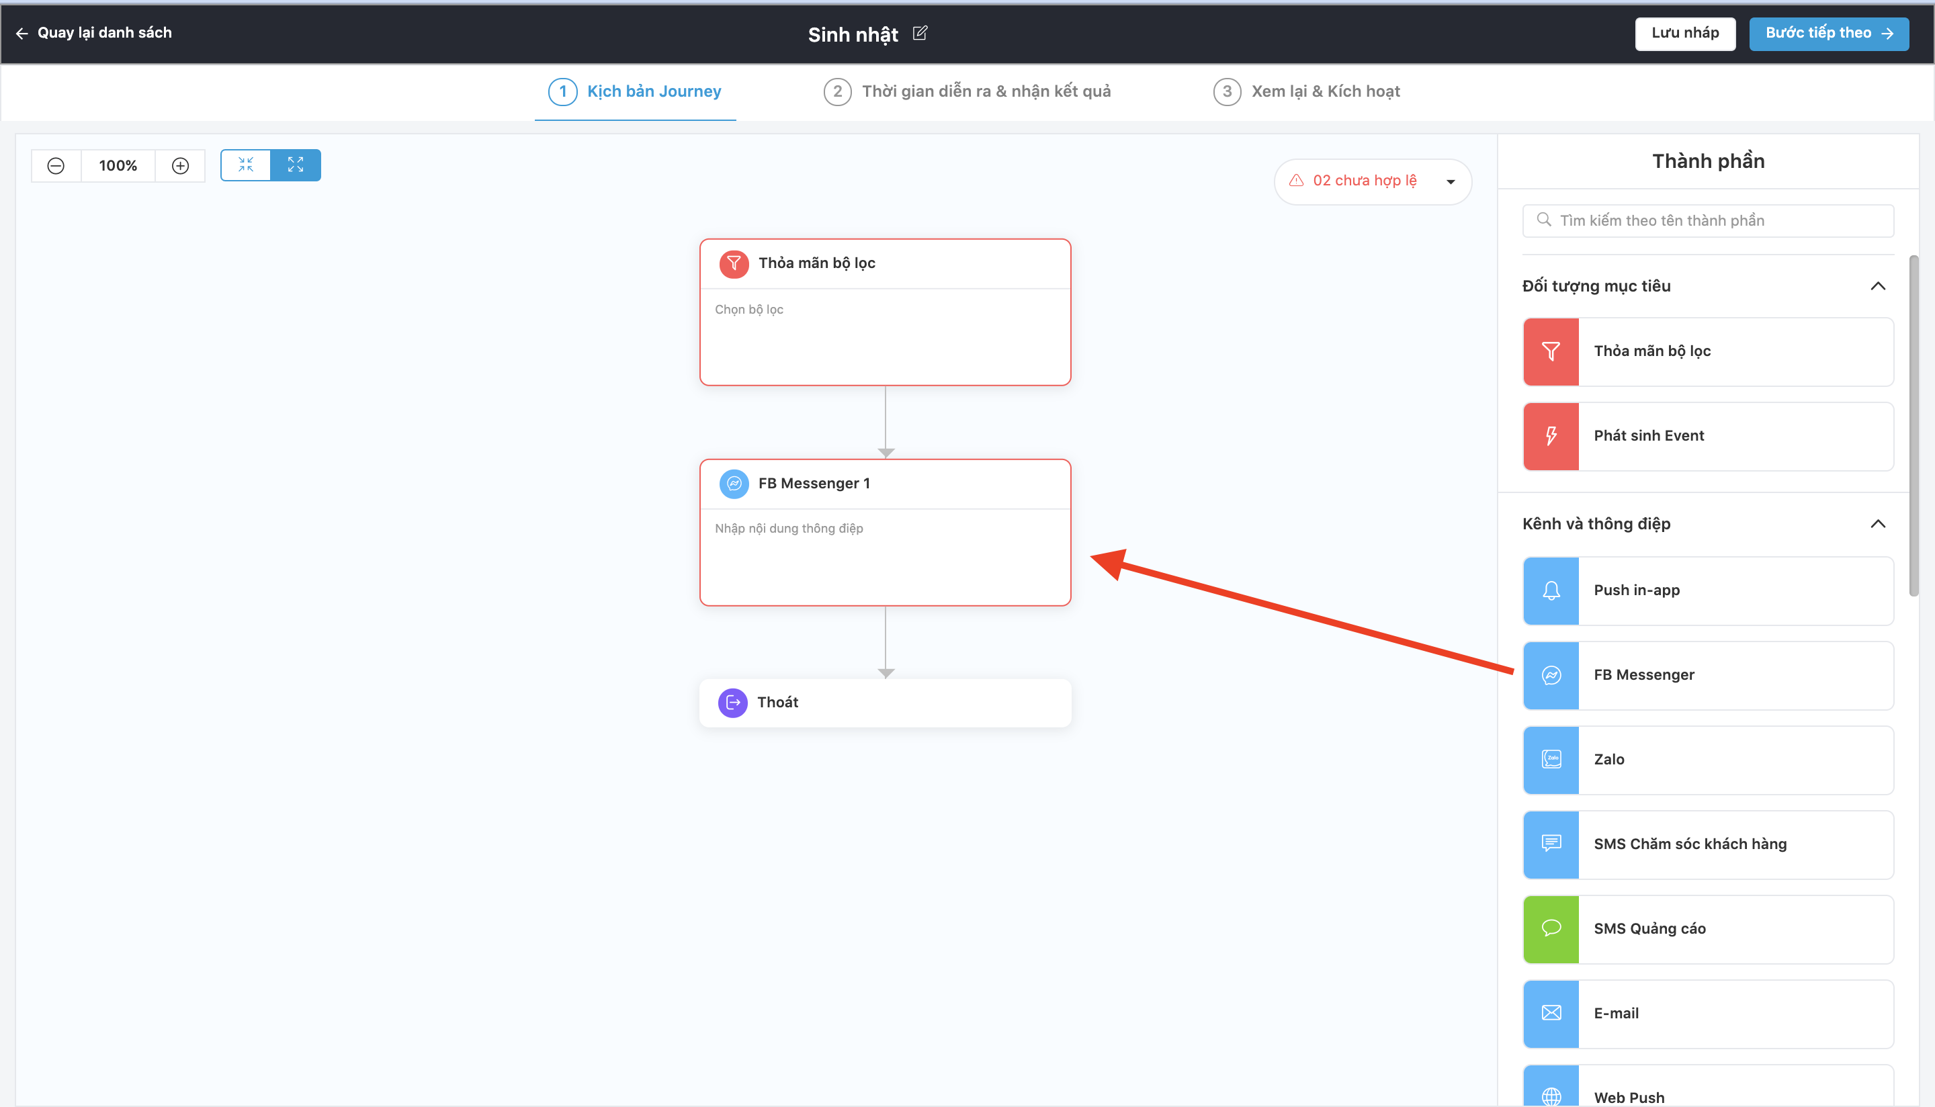The width and height of the screenshot is (1935, 1107).
Task: Collapse the Đối tượng mục tiêu section
Action: coord(1878,286)
